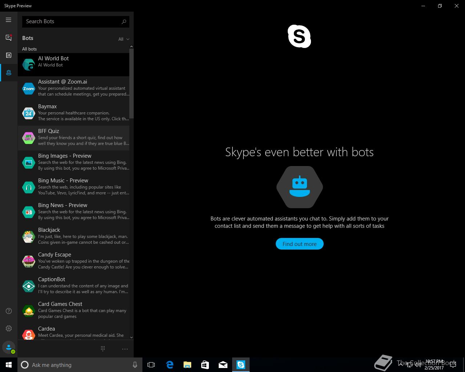The height and width of the screenshot is (372, 465).
Task: Click bot list scrollbar down arrow
Action: [x=132, y=337]
